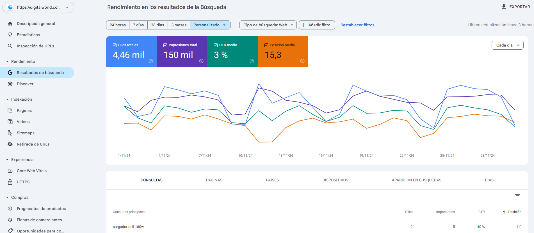Switch to the Dispositivos tab

click(x=335, y=180)
